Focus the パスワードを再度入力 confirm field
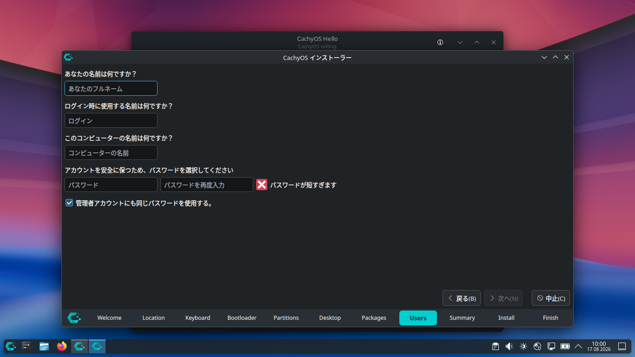Image resolution: width=635 pixels, height=357 pixels. coord(207,185)
